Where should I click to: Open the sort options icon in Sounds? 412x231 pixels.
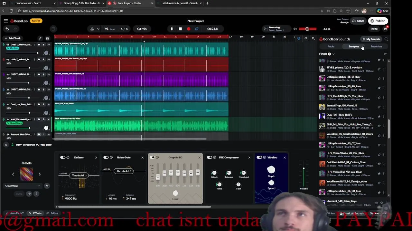(x=385, y=54)
